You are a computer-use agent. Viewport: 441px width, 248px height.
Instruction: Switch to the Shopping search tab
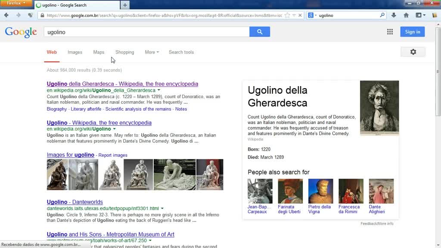coord(124,52)
